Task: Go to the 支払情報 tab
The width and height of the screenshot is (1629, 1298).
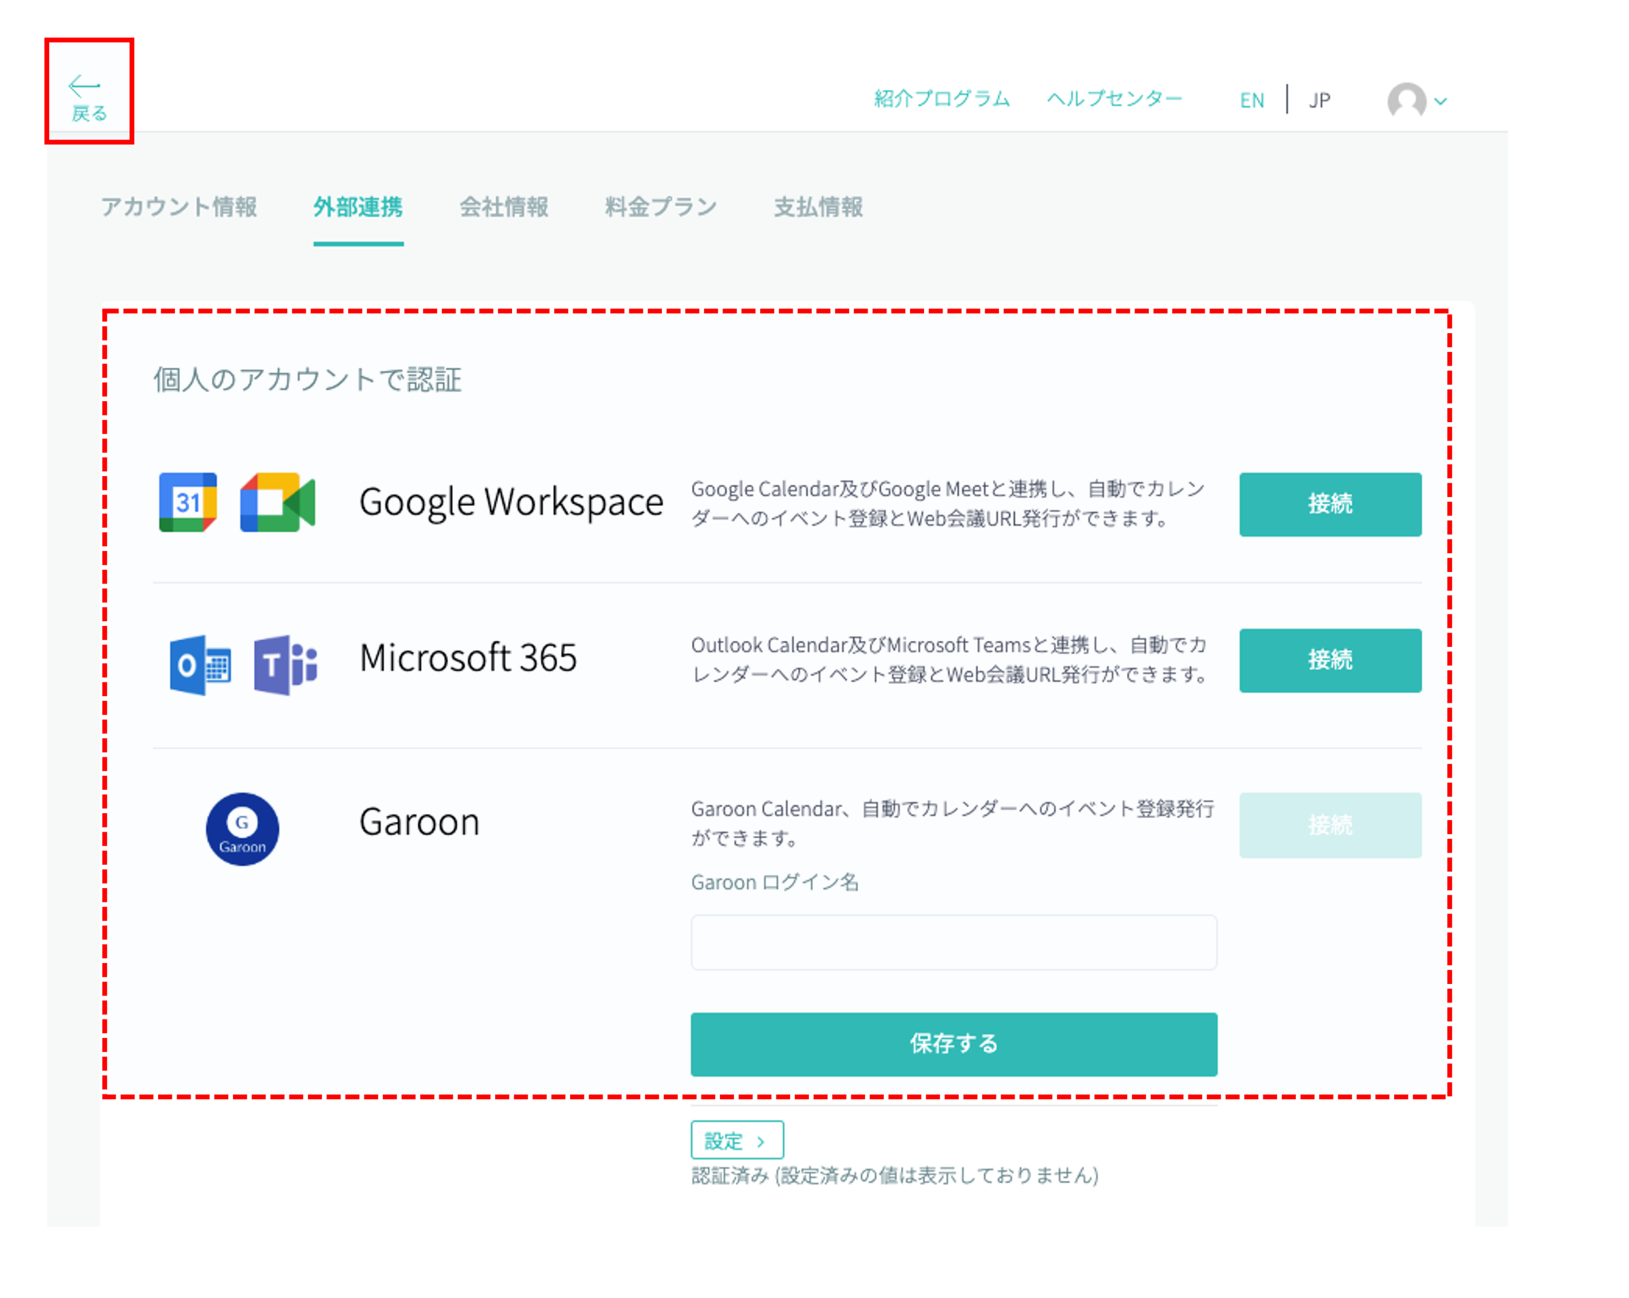Action: [x=819, y=207]
